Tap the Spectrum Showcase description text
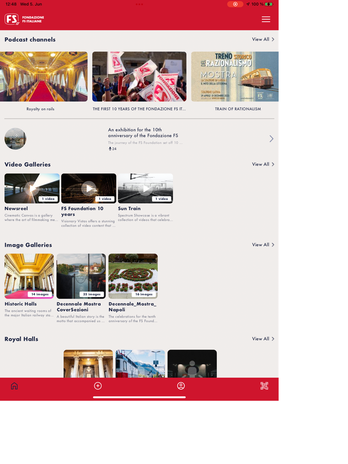 [145, 218]
